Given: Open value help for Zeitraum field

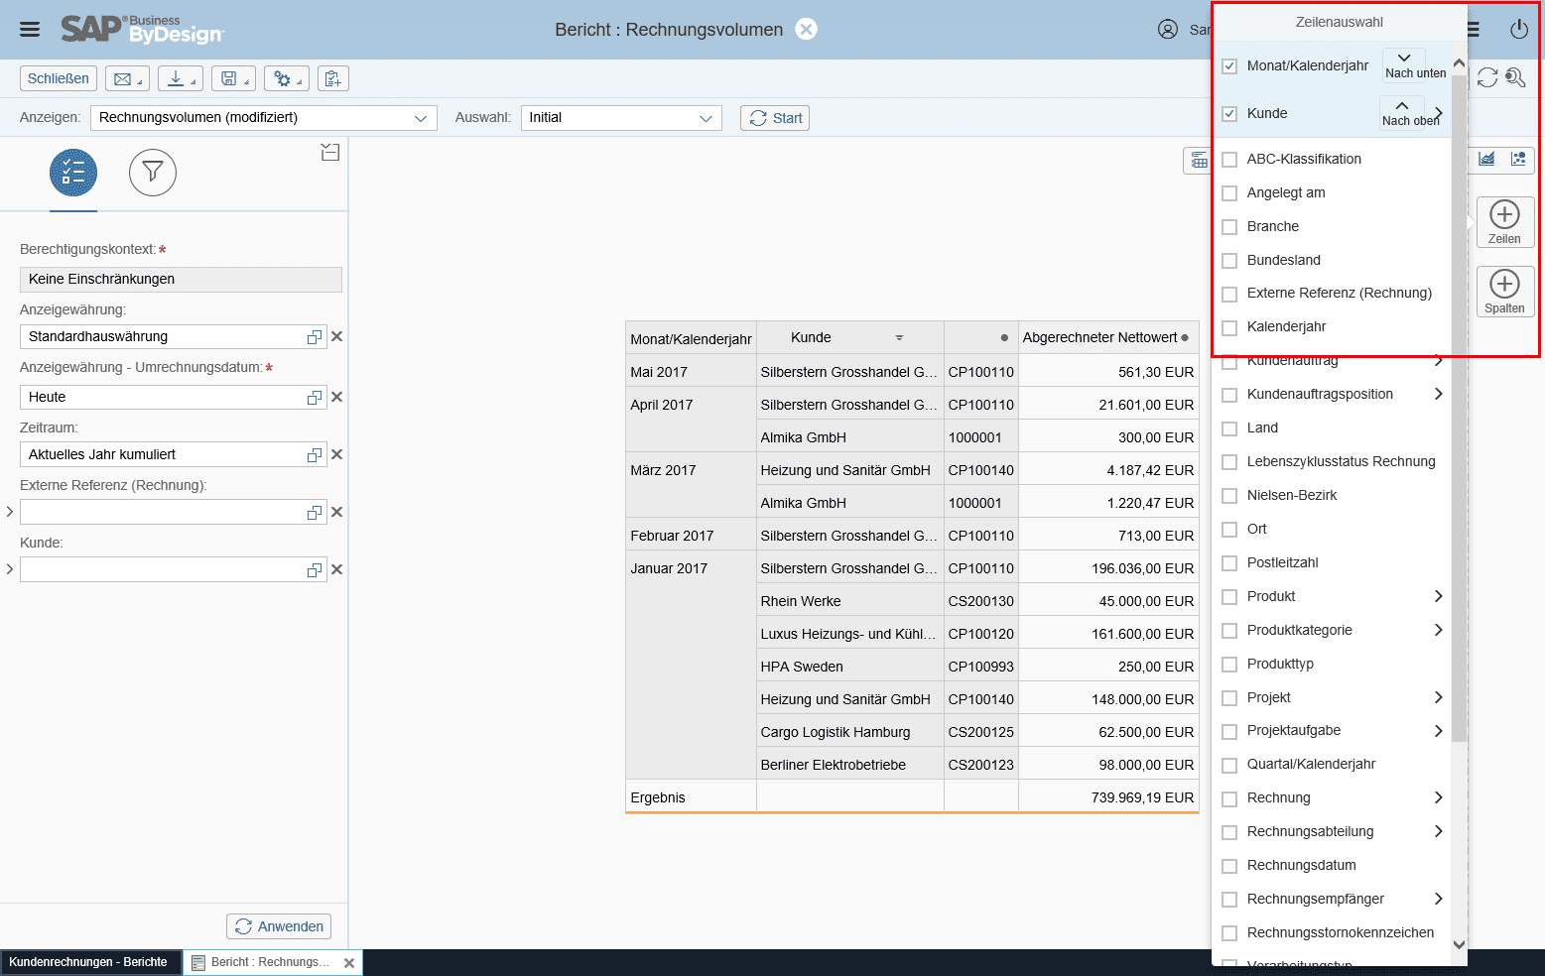Looking at the screenshot, I should tap(315, 455).
